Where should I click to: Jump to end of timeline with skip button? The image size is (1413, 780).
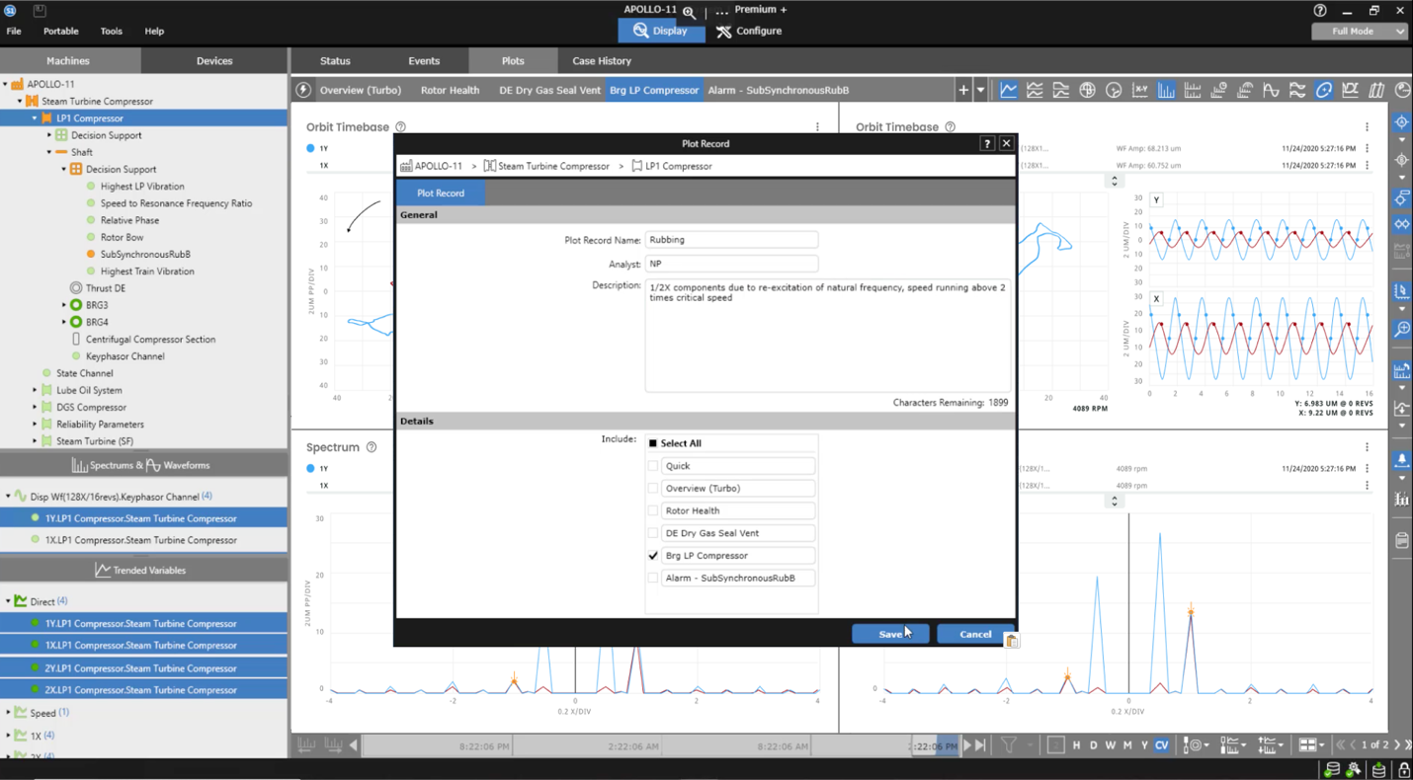click(981, 745)
